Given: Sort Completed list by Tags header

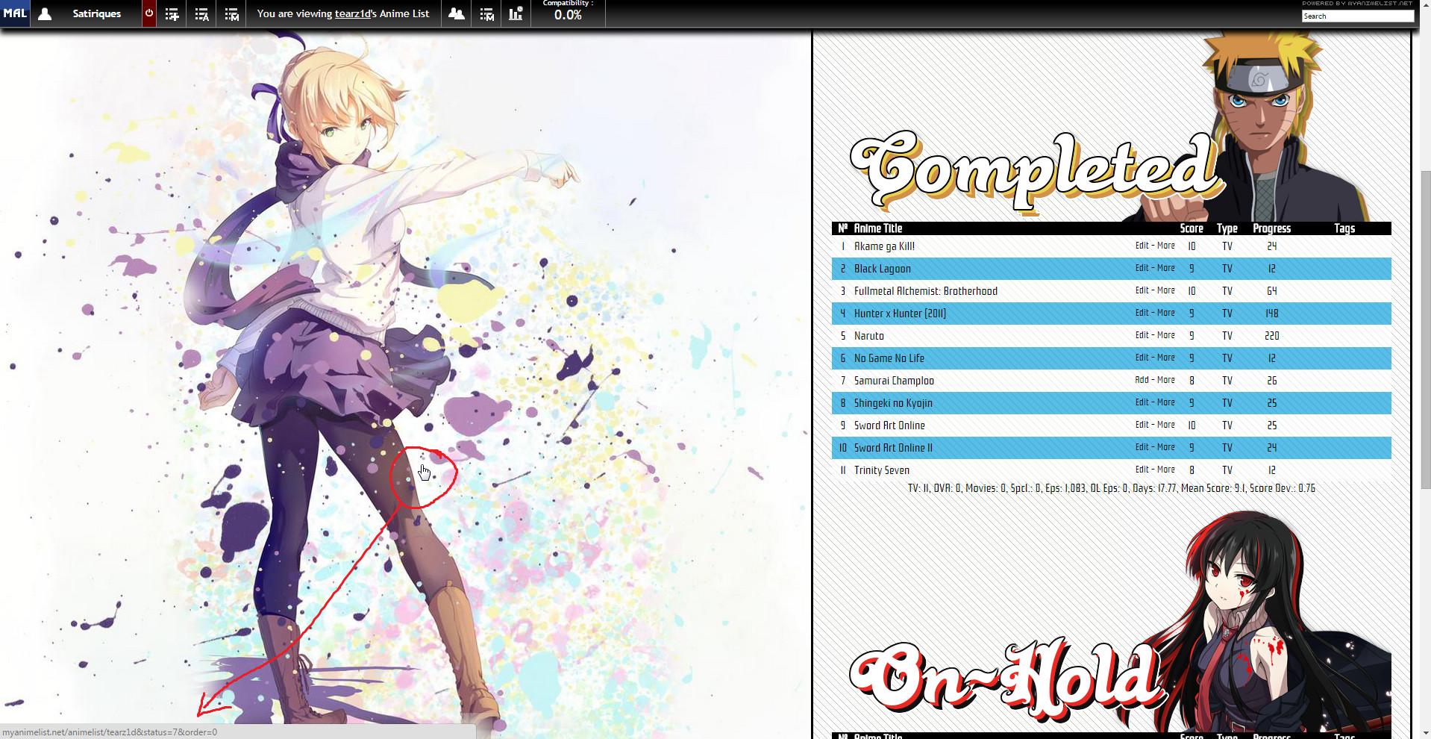Looking at the screenshot, I should point(1344,228).
